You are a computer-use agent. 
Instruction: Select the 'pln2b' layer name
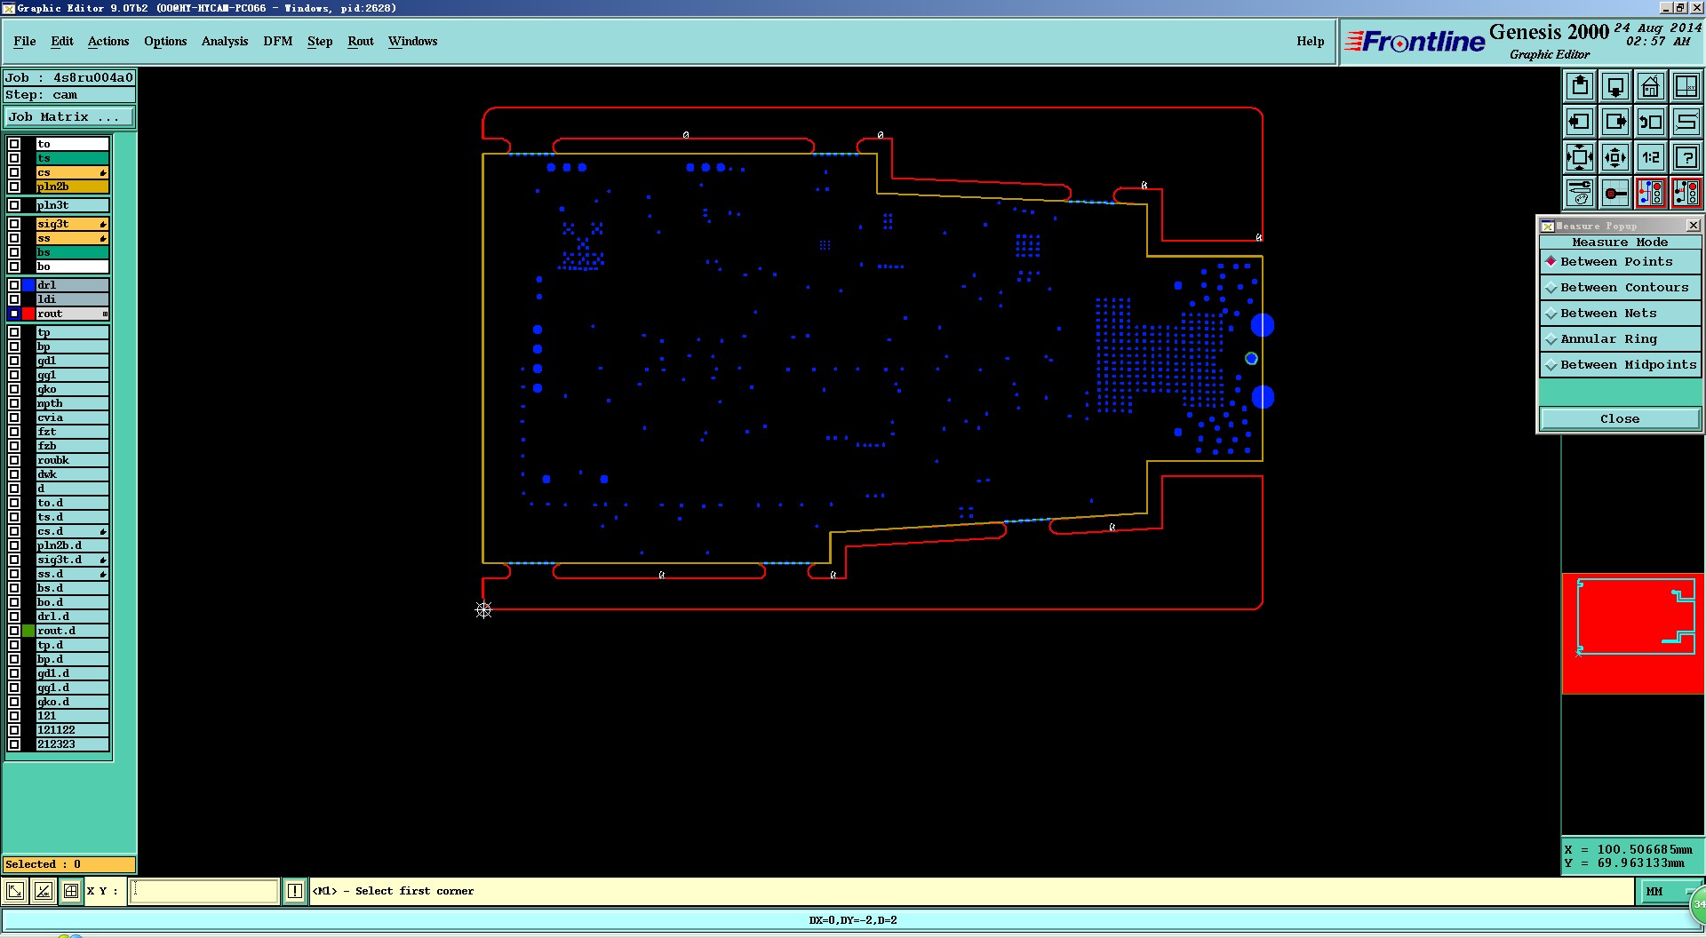[x=72, y=187]
